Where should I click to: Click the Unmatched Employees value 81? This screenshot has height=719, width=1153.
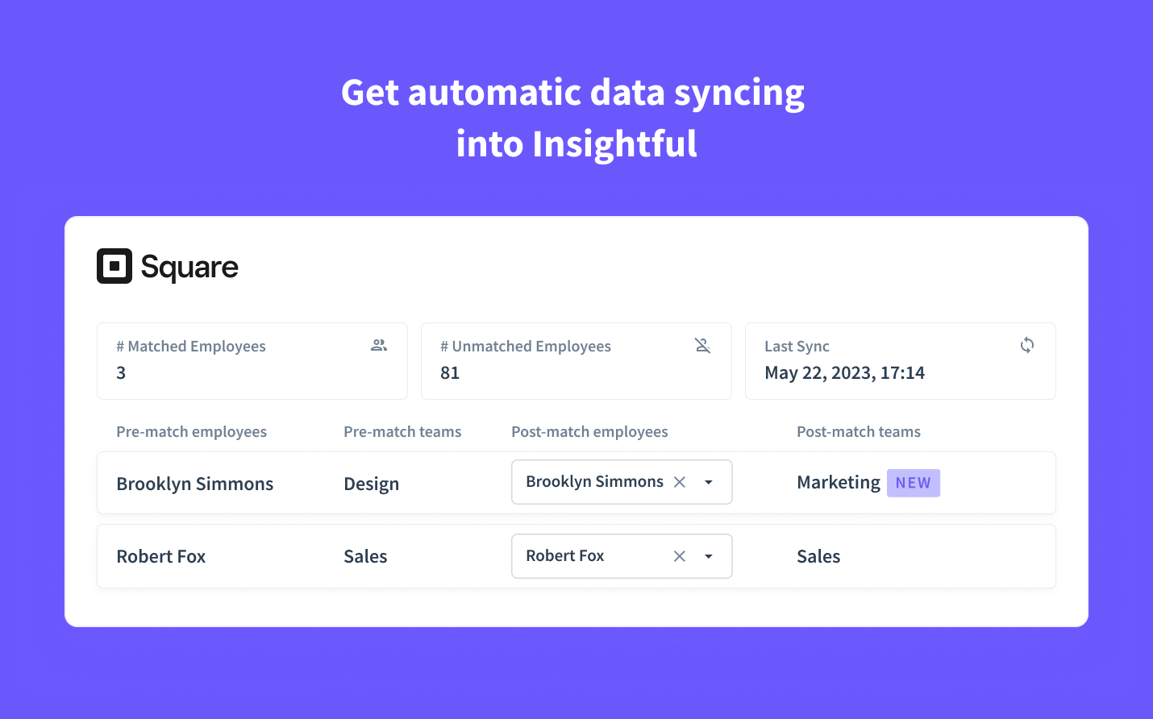[x=450, y=372]
